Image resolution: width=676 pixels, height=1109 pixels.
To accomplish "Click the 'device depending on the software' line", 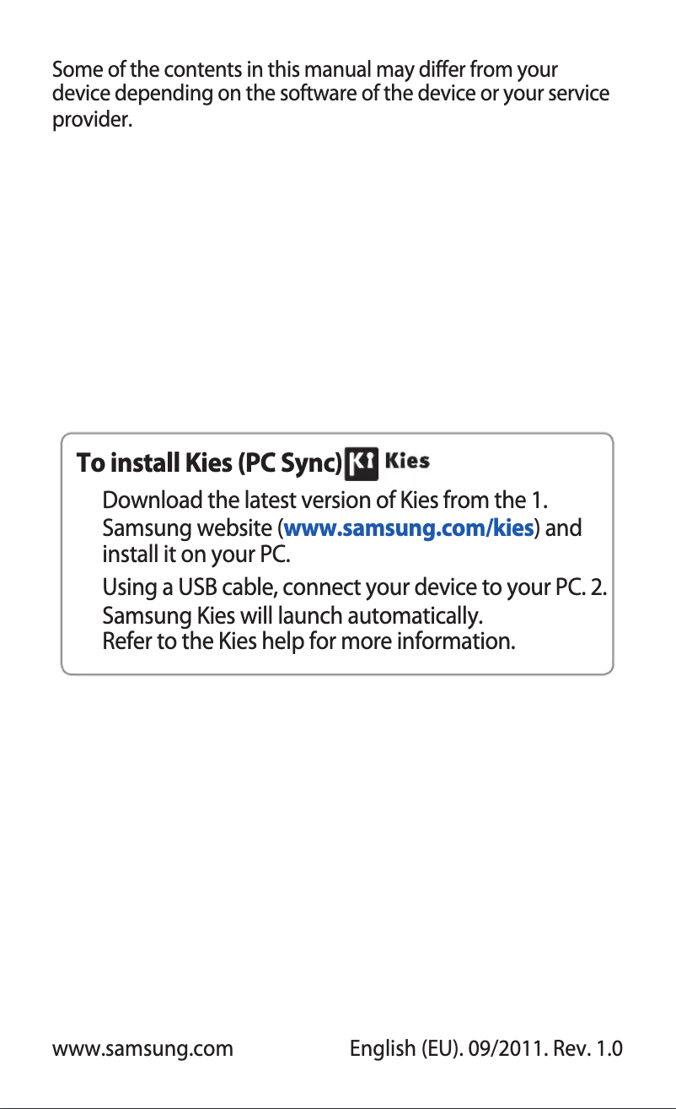I will point(331,93).
